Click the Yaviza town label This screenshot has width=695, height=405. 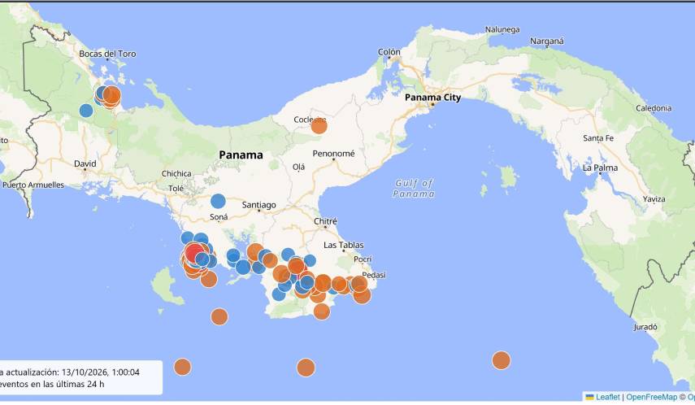(654, 199)
